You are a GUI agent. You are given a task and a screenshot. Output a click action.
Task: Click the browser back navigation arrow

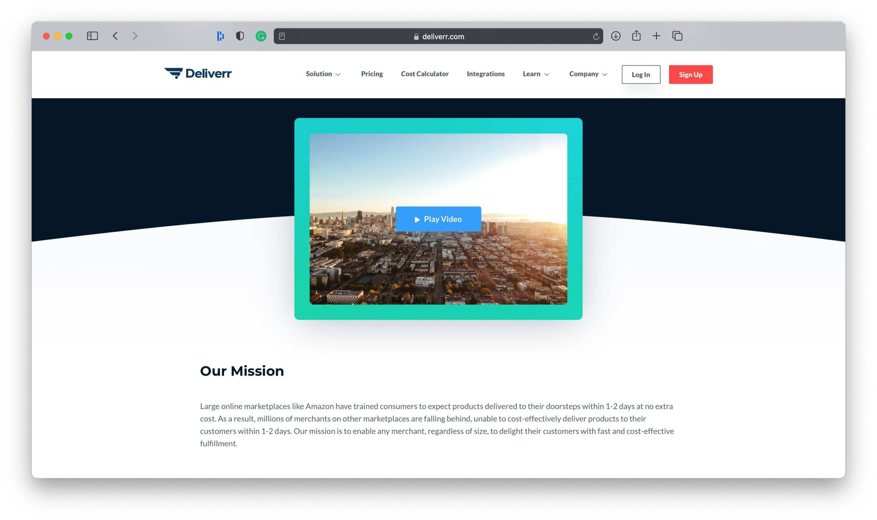click(x=115, y=35)
